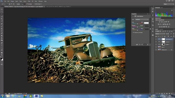Delete the adjustment layer from Properties panel
Viewport: 175px width, 98px height.
[x=148, y=45]
